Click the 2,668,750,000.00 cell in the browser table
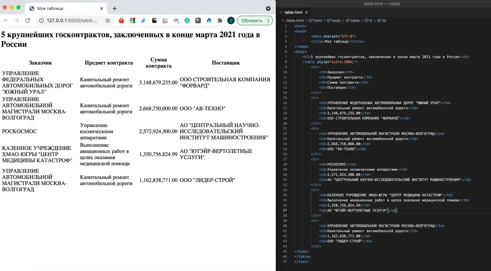The image size is (491, 271). [x=158, y=109]
